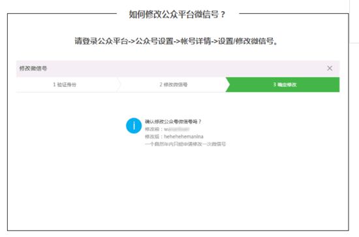Click 请登录公众平台 at the path start
This screenshot has width=359, height=237.
pyautogui.click(x=101, y=41)
